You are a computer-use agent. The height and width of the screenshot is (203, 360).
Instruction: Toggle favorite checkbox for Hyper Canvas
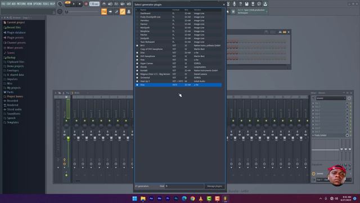coord(137,63)
